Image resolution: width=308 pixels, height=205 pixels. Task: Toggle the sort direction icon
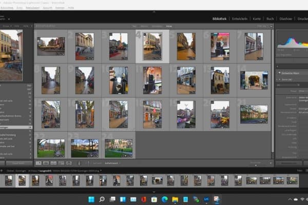(88, 163)
